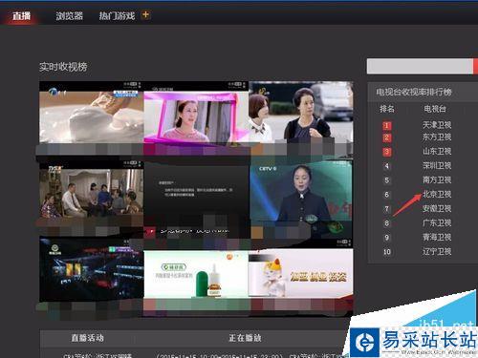Select 南方卫视 in the ranking list
The width and height of the screenshot is (478, 358).
[x=437, y=179]
